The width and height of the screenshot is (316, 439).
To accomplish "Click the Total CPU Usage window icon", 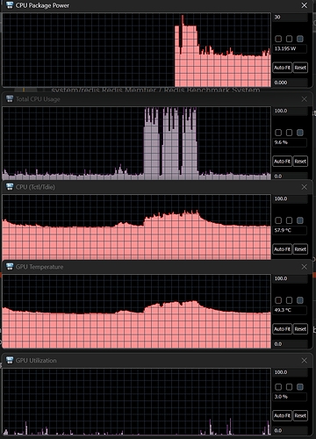I will point(10,99).
